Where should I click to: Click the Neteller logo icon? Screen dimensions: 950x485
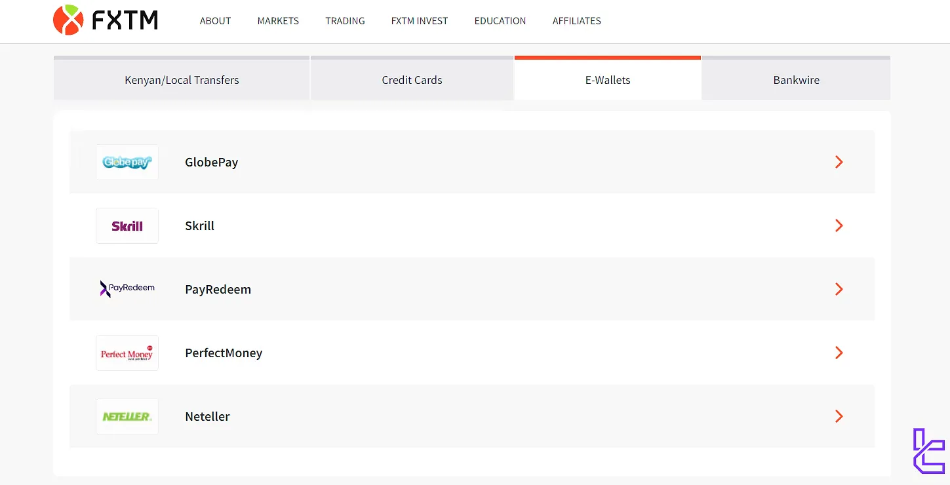[x=127, y=416]
